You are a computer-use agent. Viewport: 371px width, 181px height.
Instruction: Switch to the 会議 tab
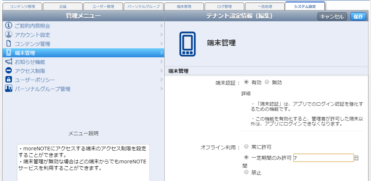tap(63, 6)
